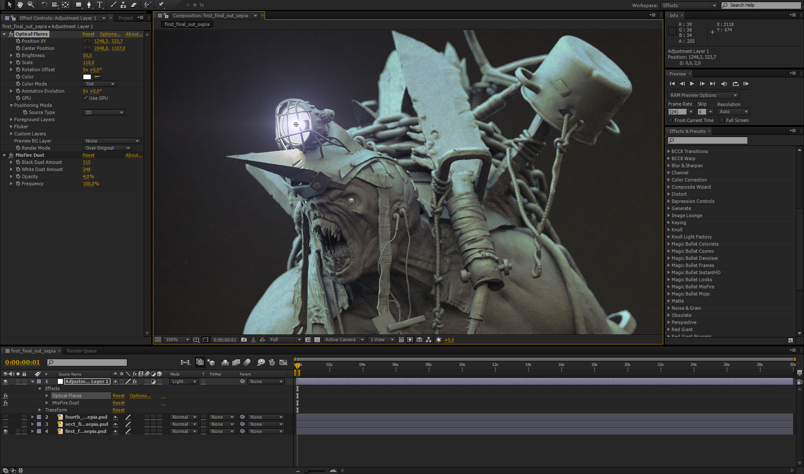
Task: Open the Workspace Effects dropdown
Action: 689,5
